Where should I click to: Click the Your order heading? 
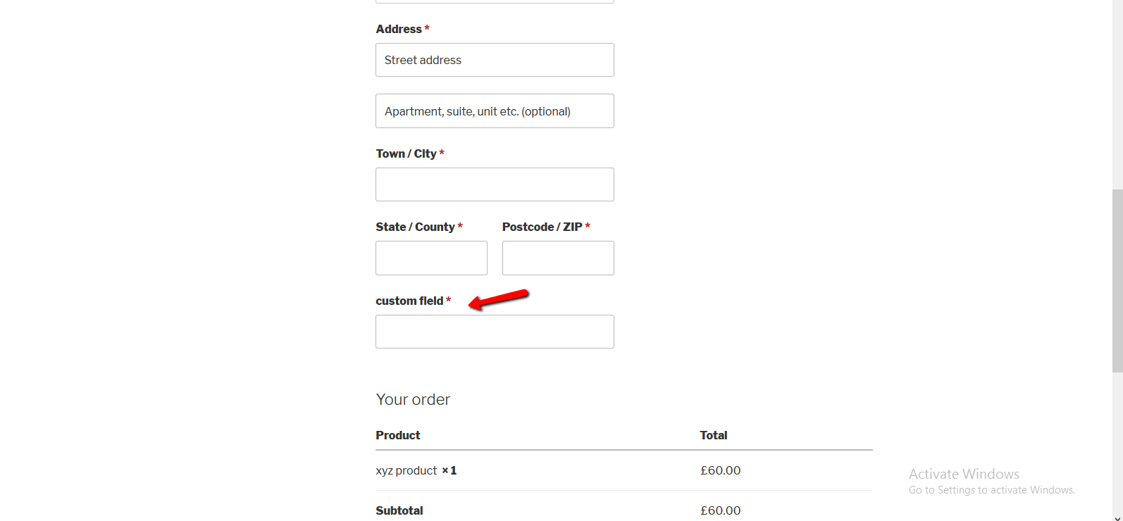[x=413, y=399]
